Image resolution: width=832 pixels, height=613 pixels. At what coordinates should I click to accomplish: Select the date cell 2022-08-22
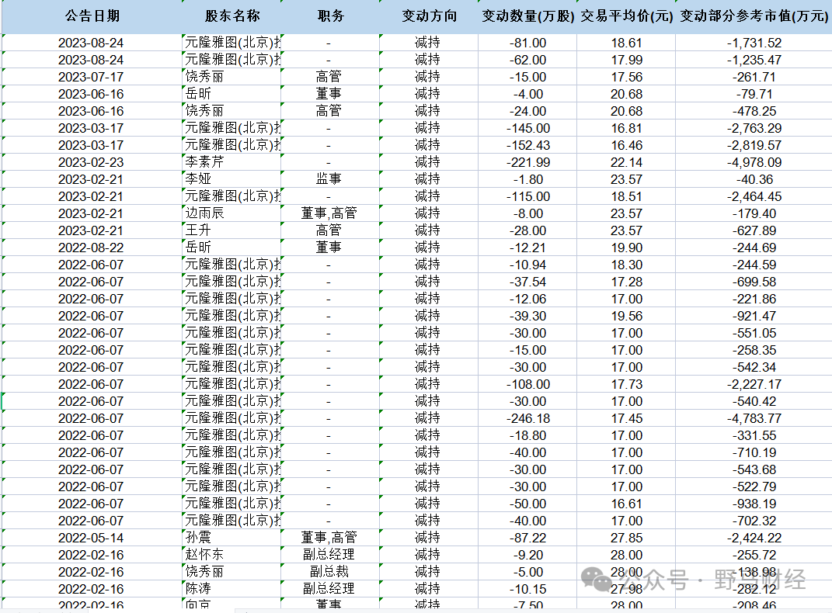[x=91, y=248]
